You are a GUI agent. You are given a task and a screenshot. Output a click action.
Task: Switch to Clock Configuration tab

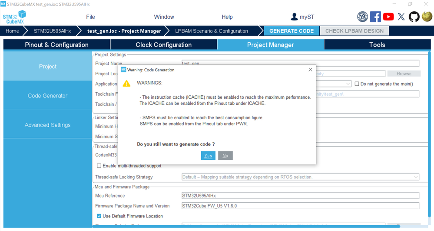pos(164,45)
